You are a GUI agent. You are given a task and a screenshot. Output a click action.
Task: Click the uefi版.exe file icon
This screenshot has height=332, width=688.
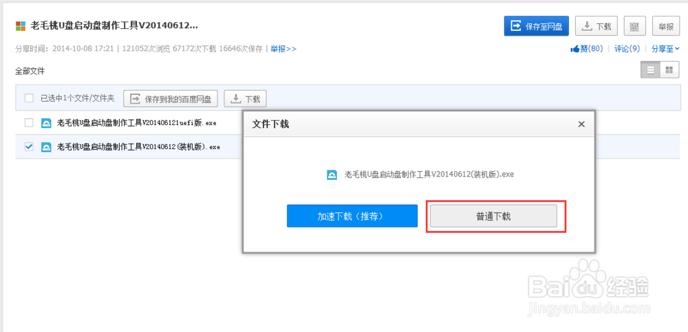pyautogui.click(x=46, y=123)
